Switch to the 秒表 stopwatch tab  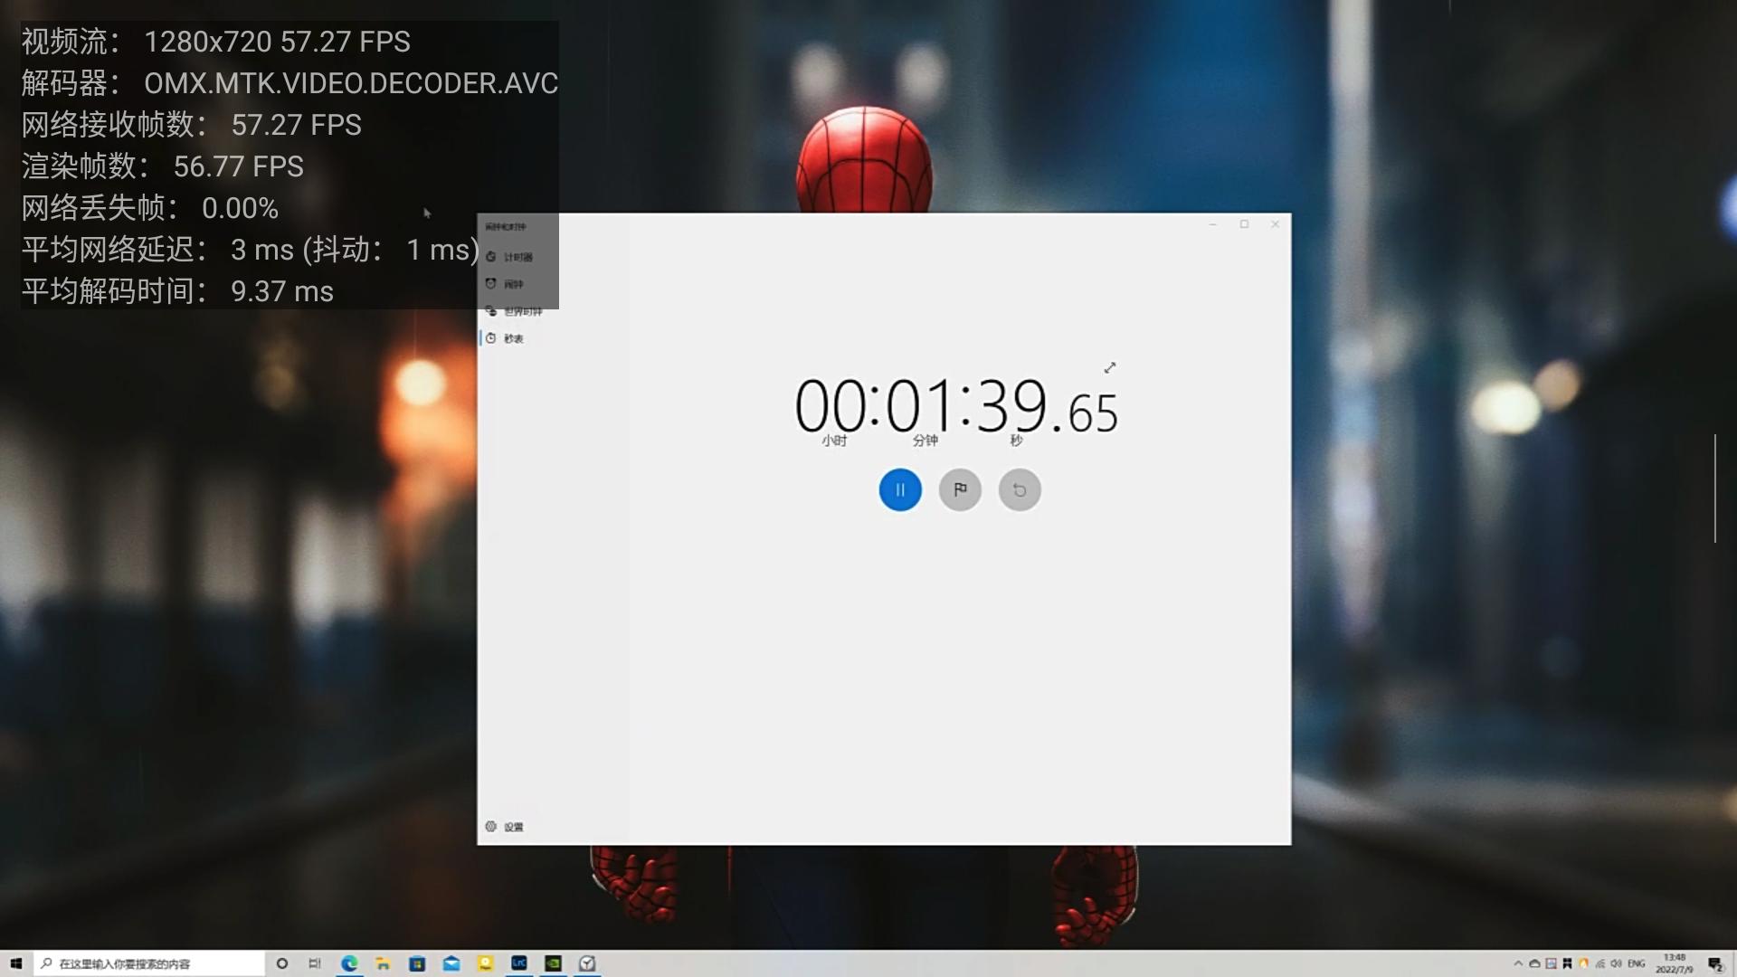pos(512,338)
